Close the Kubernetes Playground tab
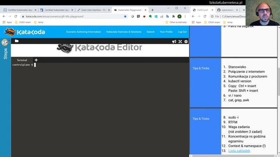 [x=145, y=10]
